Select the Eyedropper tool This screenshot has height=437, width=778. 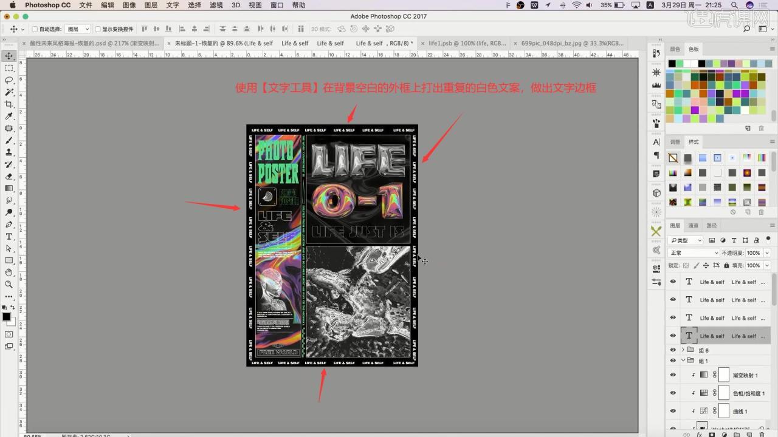9,117
